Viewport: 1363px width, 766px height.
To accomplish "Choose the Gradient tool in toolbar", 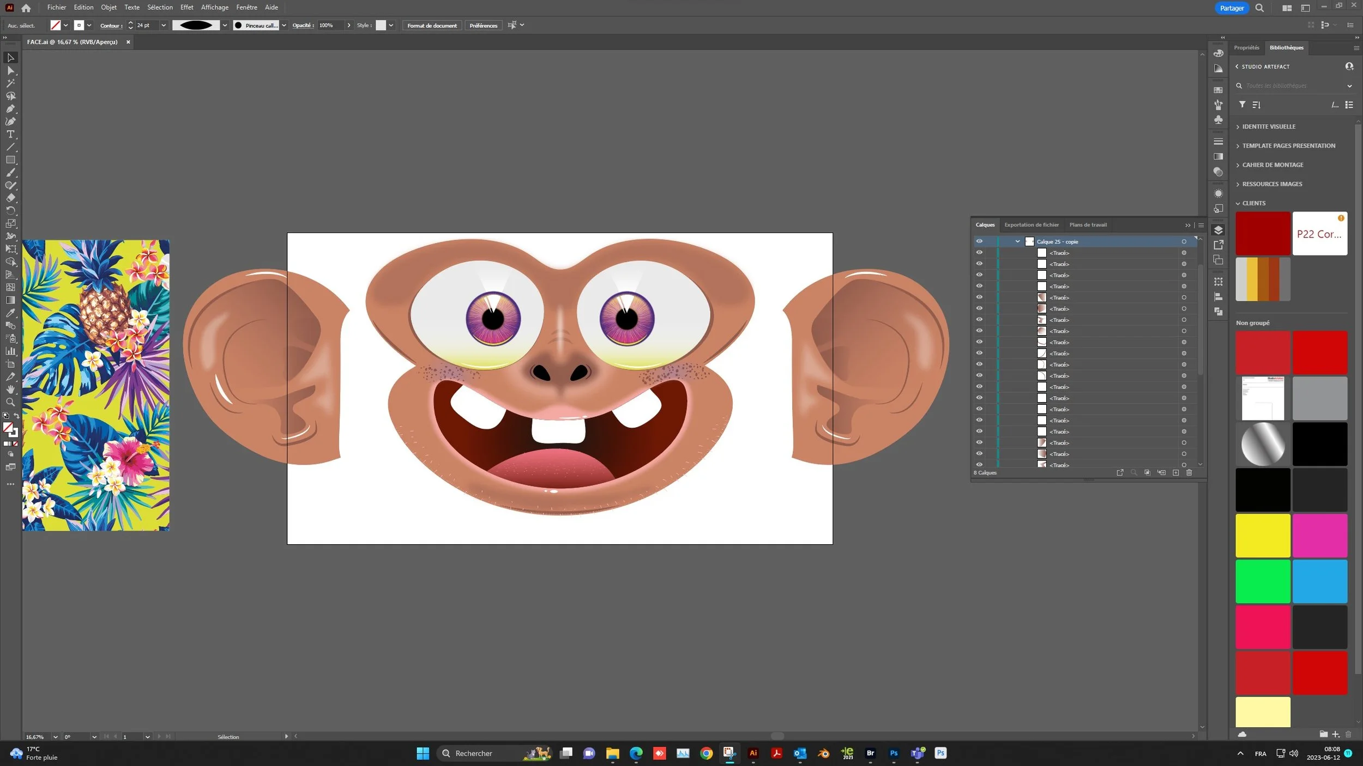I will 10,300.
